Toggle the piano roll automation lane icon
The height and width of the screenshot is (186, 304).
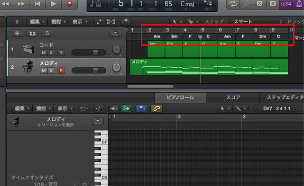tap(99, 109)
